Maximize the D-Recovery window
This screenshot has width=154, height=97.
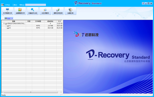click(149, 4)
